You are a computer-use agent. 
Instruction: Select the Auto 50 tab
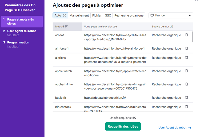point(60,15)
